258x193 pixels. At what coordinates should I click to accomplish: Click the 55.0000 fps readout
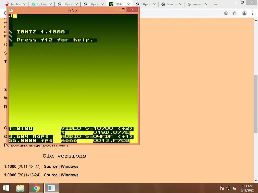tap(30, 141)
